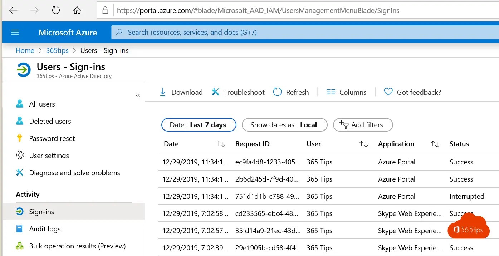Screen dimensions: 499x256
Task: Select request ID 29e1905b-cd58-4f4...
Action: [268, 248]
